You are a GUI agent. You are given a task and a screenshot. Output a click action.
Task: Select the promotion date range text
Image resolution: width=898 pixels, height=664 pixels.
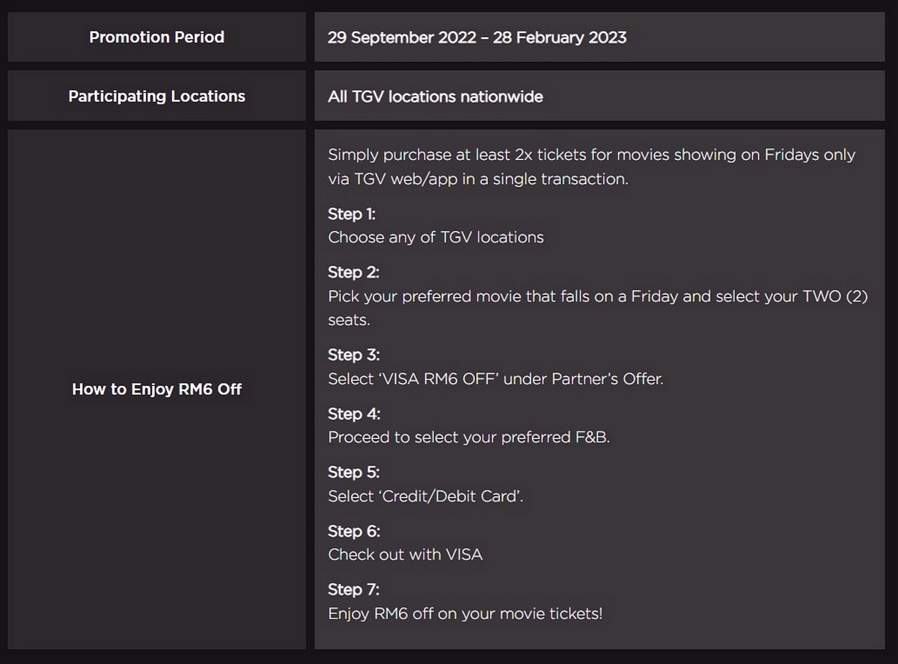pos(477,37)
